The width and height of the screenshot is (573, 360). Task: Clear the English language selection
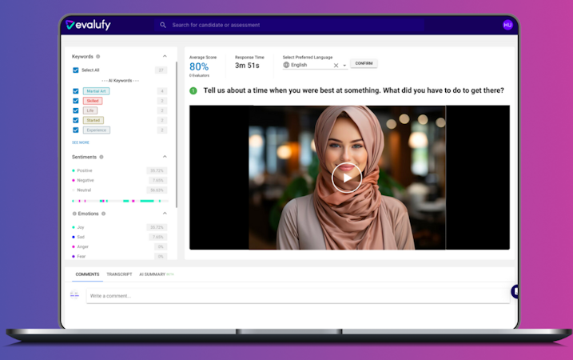click(336, 65)
